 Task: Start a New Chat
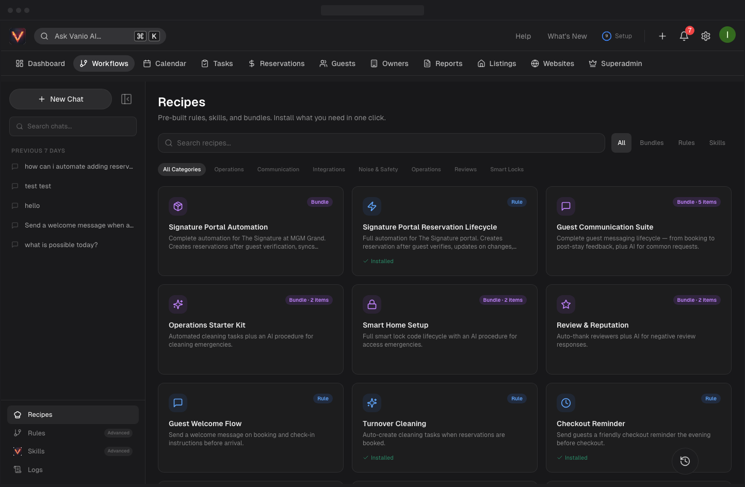pyautogui.click(x=61, y=99)
